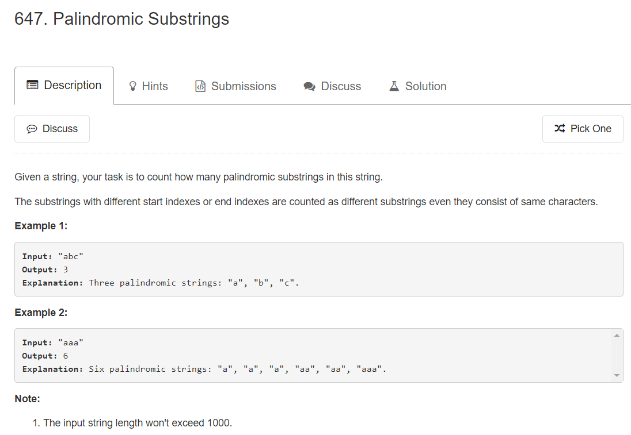Click the shuffle icon on Pick One

(560, 128)
